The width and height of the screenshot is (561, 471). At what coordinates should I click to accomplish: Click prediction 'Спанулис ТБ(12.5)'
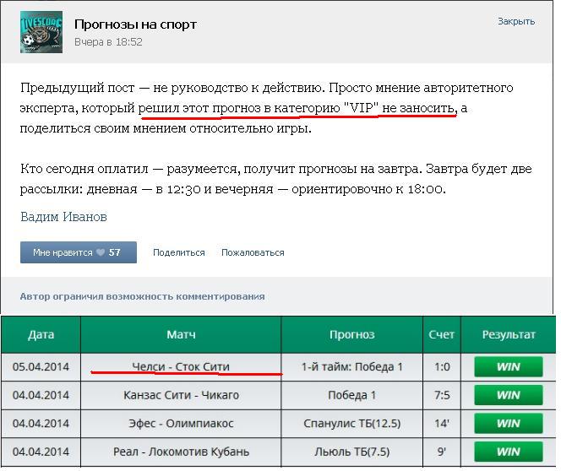point(352,423)
